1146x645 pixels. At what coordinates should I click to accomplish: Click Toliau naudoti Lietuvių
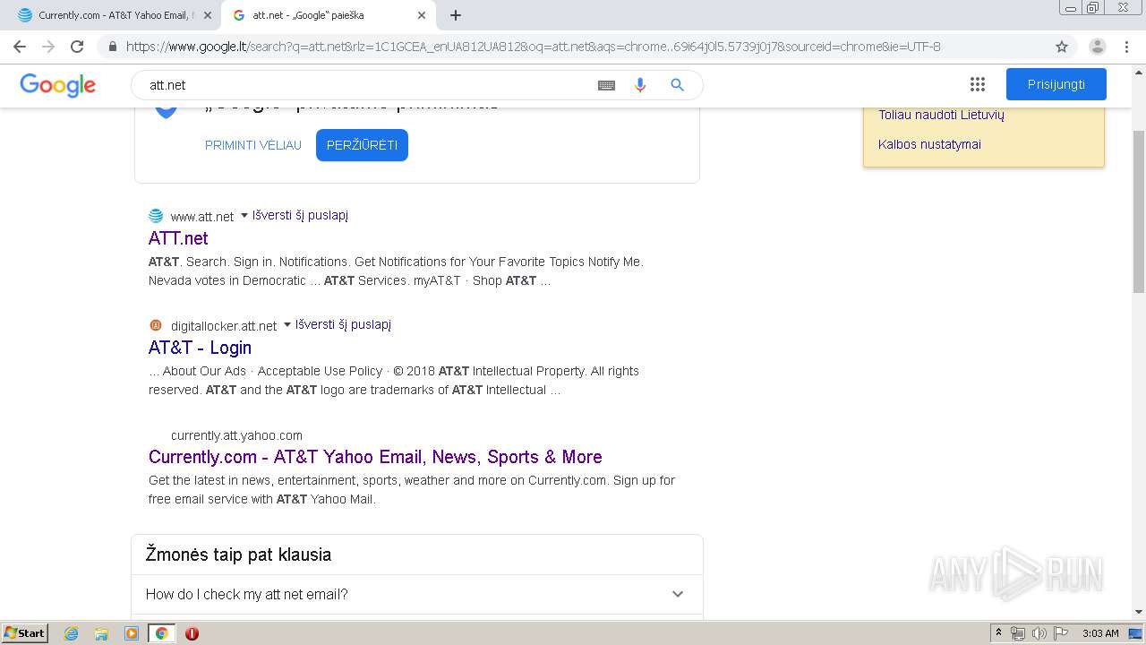click(941, 115)
